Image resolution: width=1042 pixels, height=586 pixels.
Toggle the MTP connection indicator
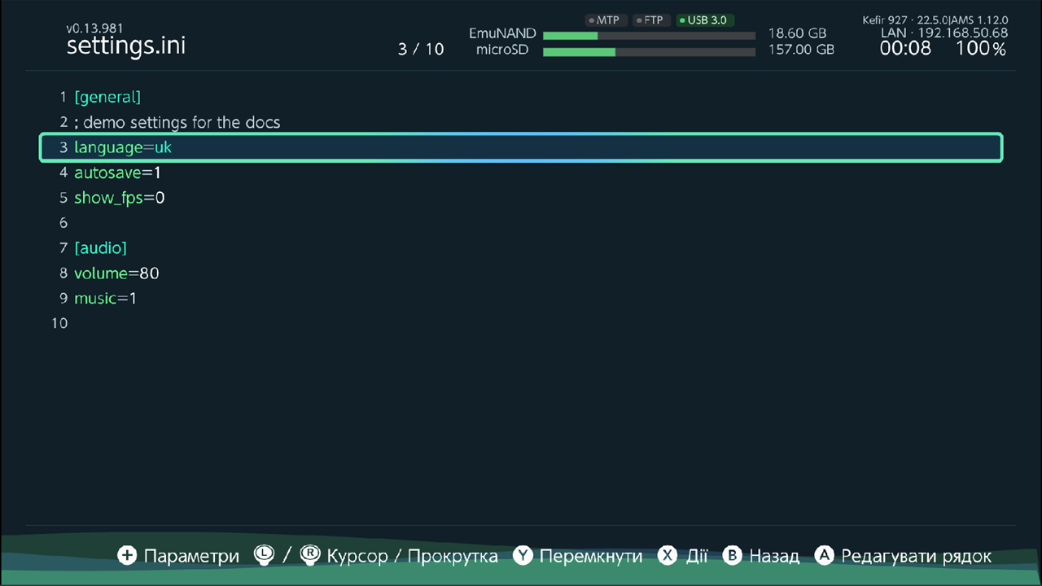coord(606,20)
